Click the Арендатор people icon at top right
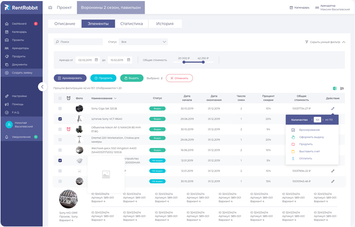 coord(317,8)
